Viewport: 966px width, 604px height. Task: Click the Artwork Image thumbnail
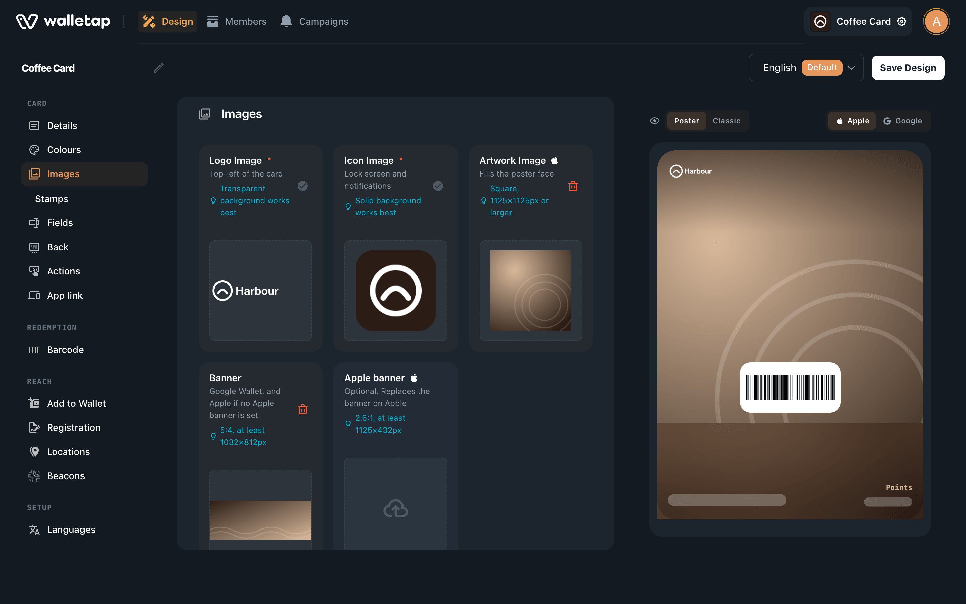(531, 290)
